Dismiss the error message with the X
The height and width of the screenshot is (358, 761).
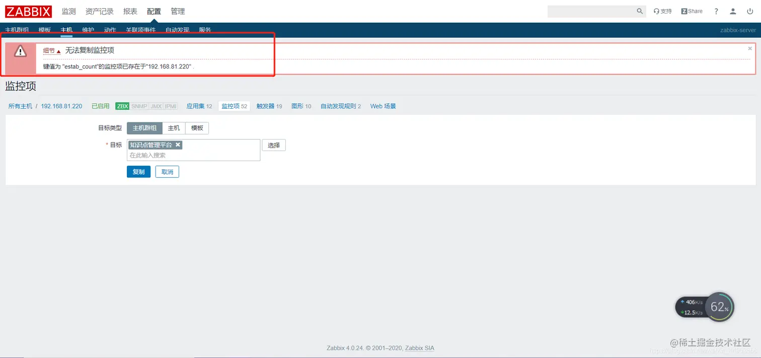[x=750, y=48]
